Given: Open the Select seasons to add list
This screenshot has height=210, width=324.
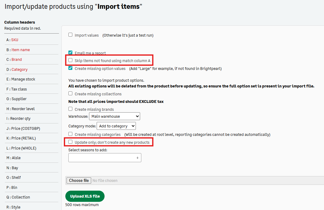Looking at the screenshot, I should click(105, 158).
